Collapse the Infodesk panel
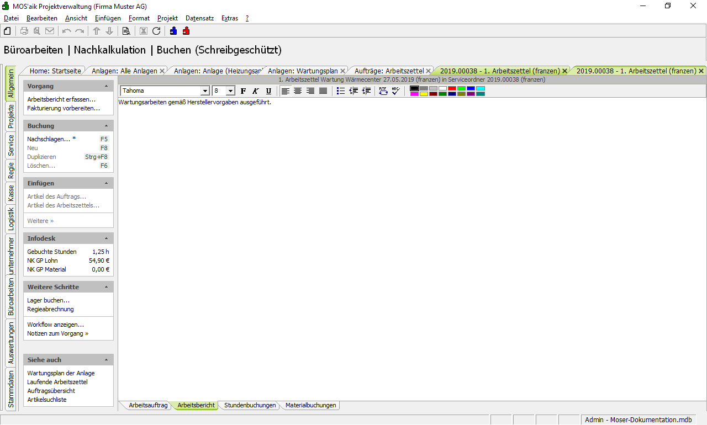 click(106, 238)
